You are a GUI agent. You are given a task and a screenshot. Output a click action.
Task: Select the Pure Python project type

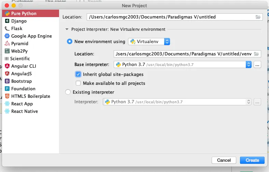point(30,13)
